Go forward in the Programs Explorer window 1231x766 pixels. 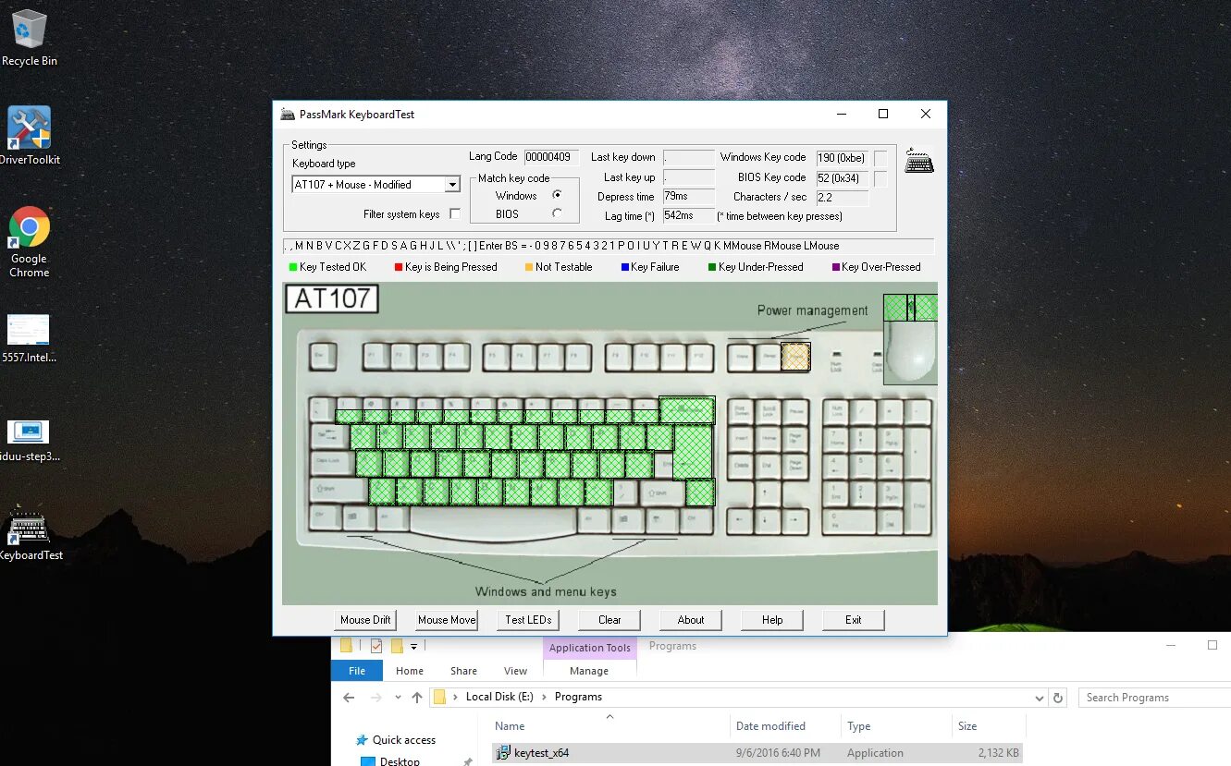point(375,698)
